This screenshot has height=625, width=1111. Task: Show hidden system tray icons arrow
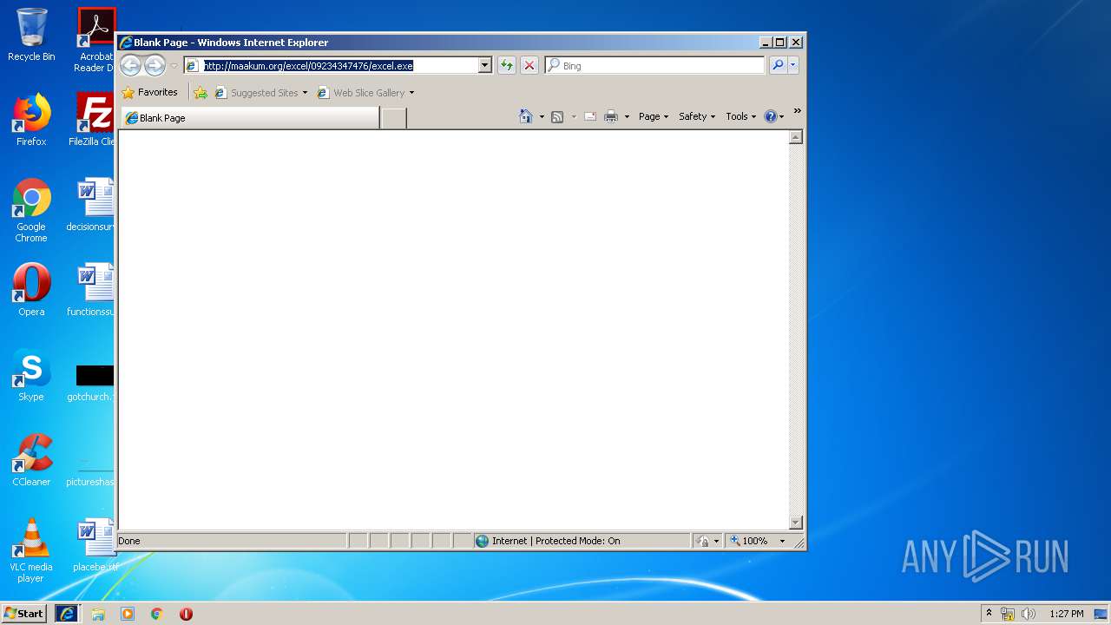coord(989,613)
